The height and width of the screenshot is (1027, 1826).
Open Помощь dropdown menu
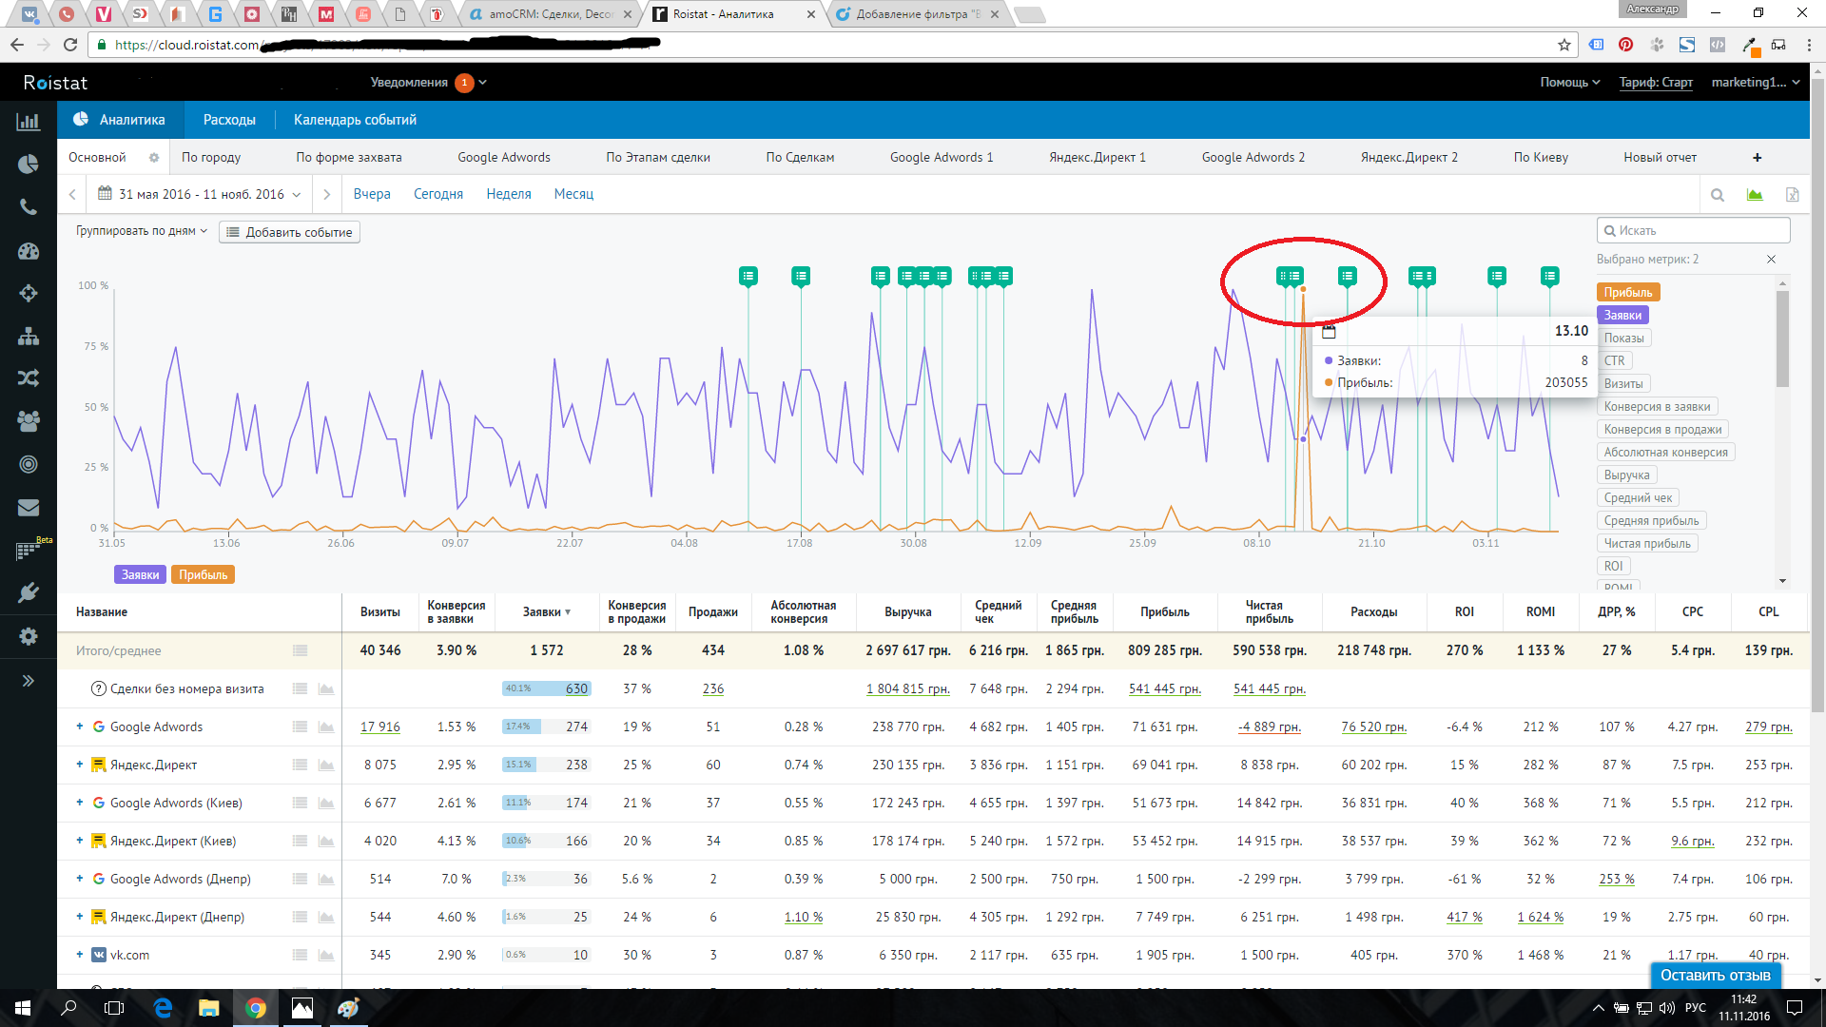tap(1569, 83)
